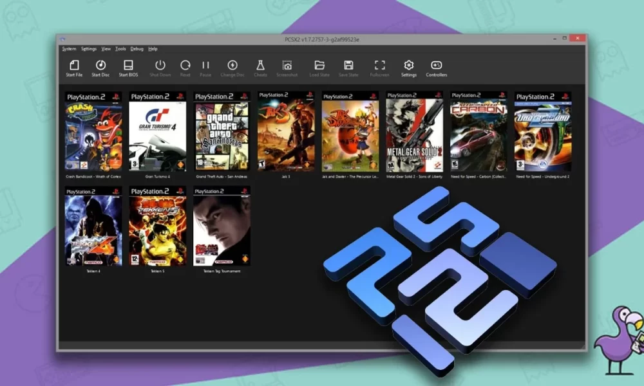Viewport: 644px width, 386px height.
Task: Select the Tekken 5 game cover
Action: click(x=157, y=226)
